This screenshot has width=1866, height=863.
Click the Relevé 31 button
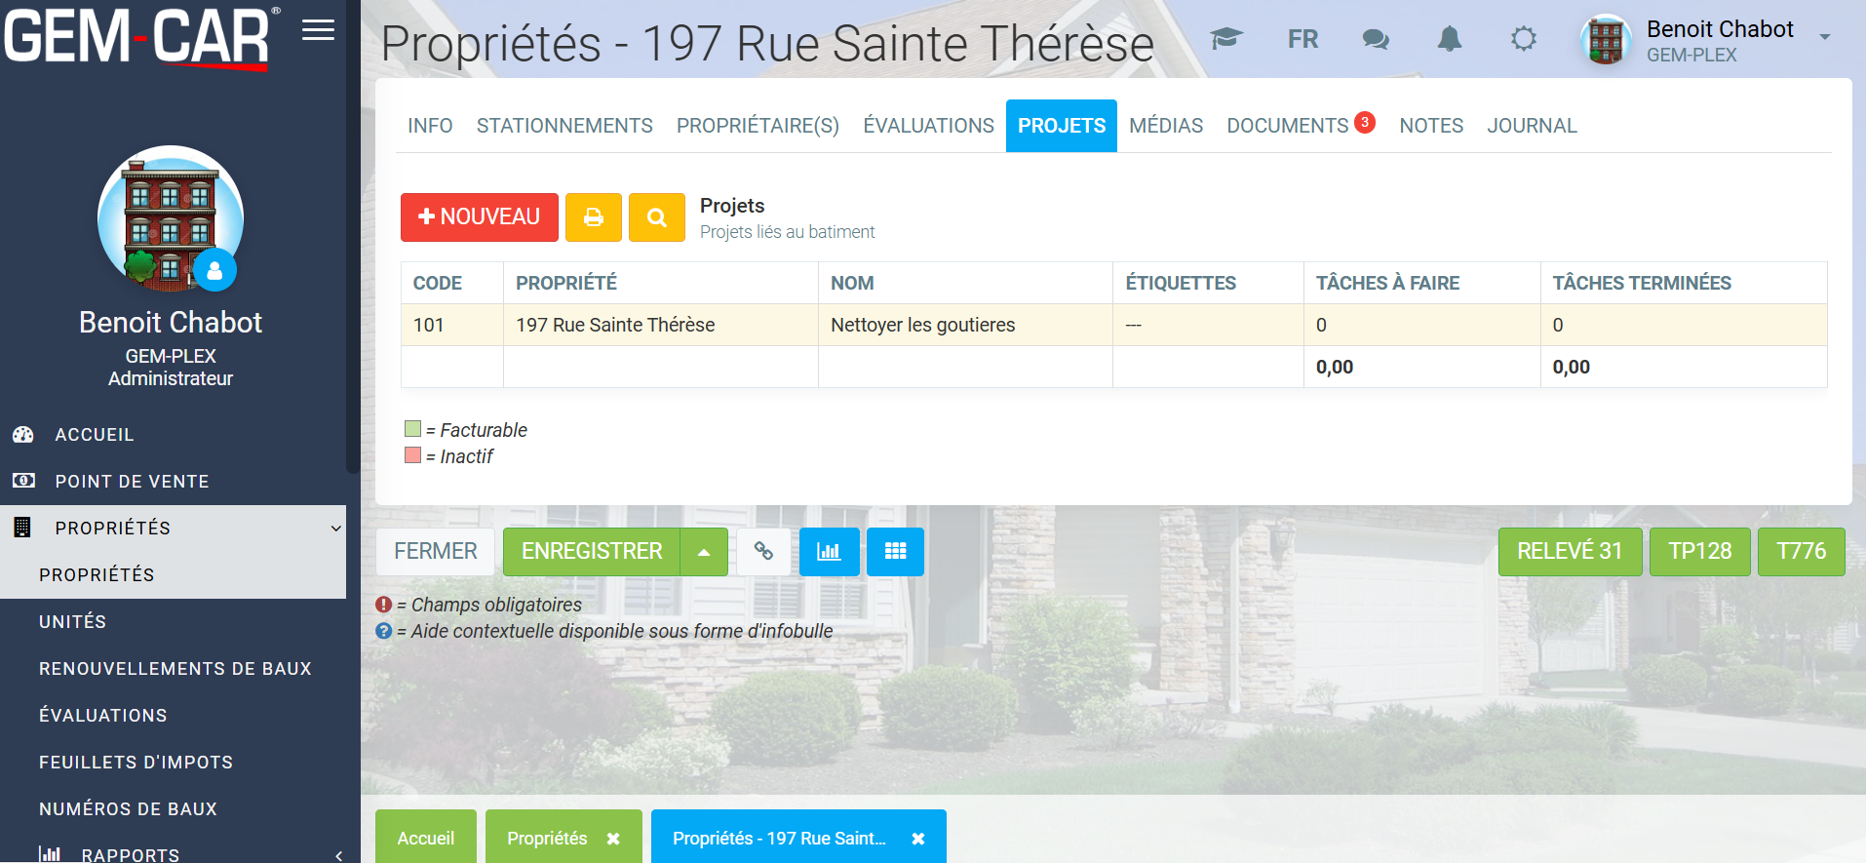(1569, 552)
